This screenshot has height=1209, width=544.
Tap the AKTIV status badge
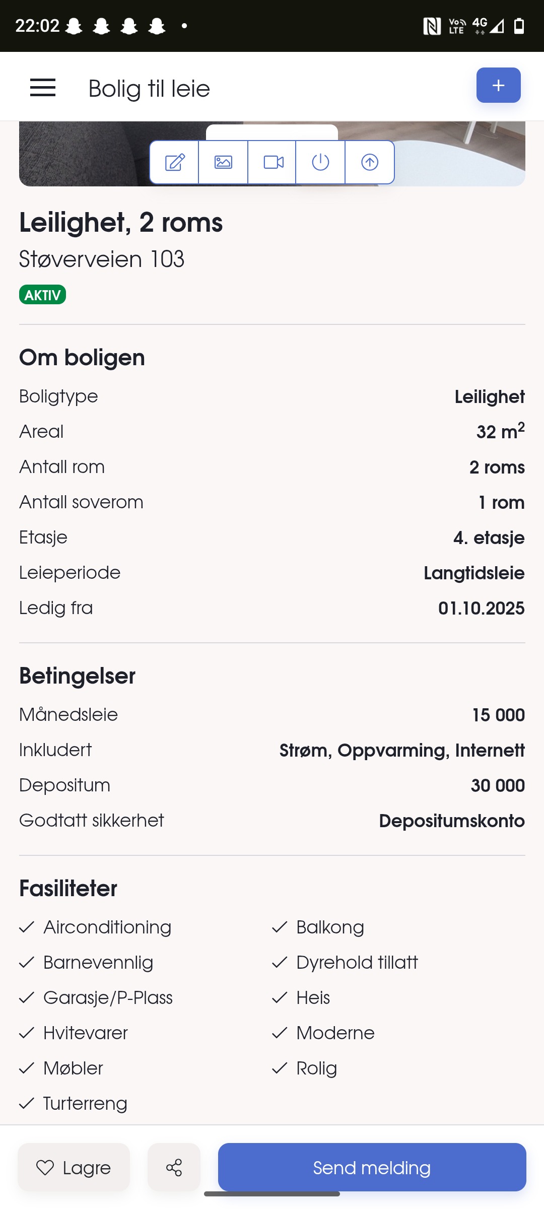click(42, 295)
